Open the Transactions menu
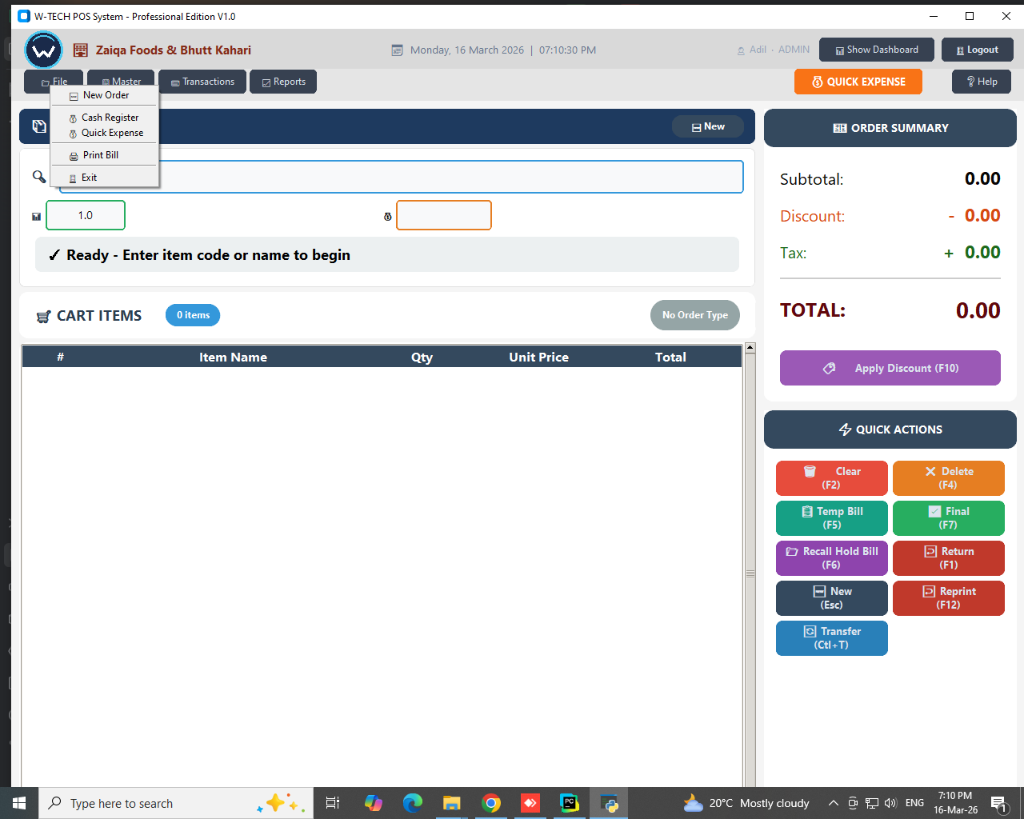1024x819 pixels. tap(202, 82)
